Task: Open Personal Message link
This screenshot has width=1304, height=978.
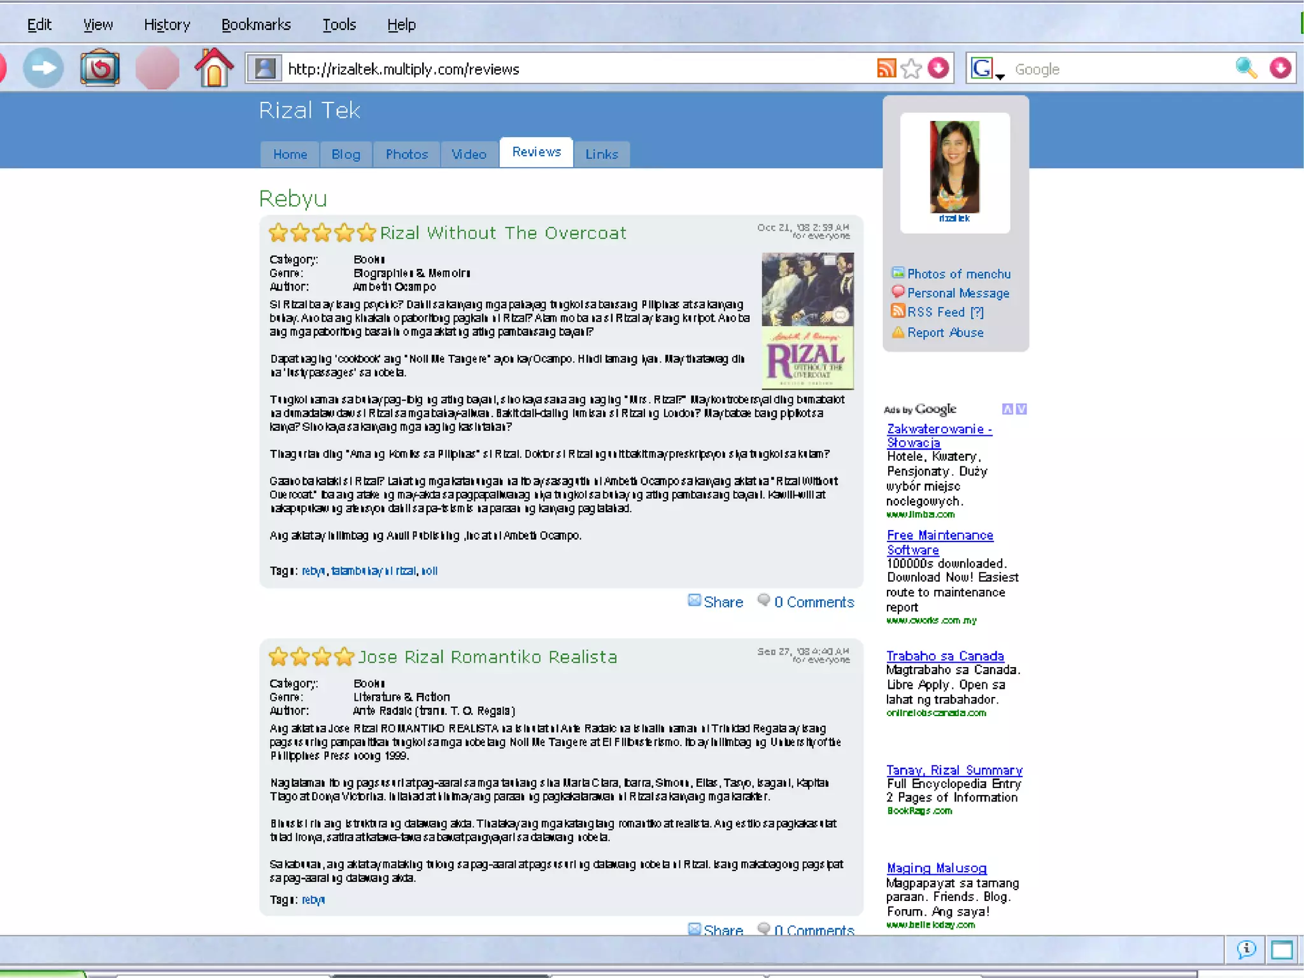Action: coord(958,293)
